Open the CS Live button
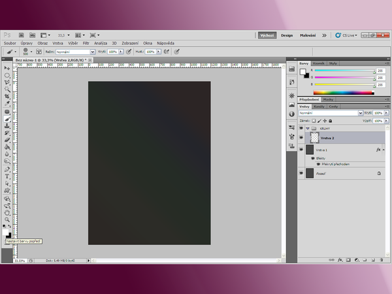This screenshot has height=294, width=392. [x=346, y=35]
